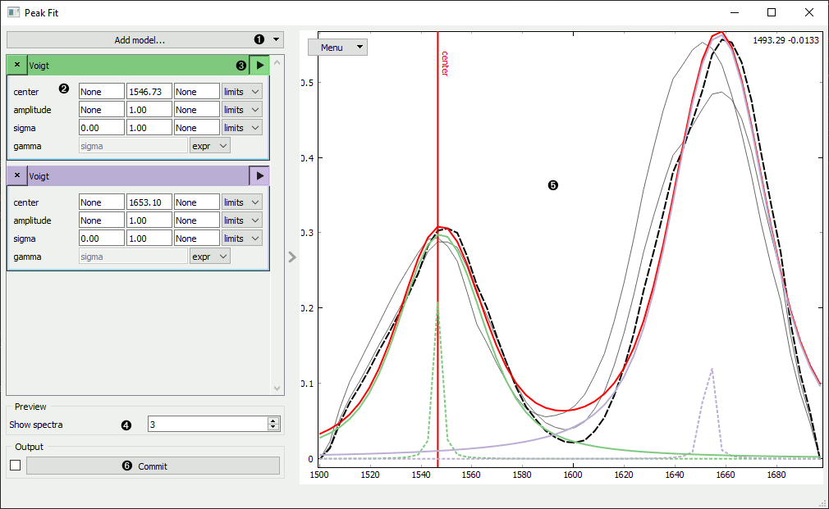Click center upper limit field in green Voigt
This screenshot has width=829, height=509.
click(x=197, y=91)
